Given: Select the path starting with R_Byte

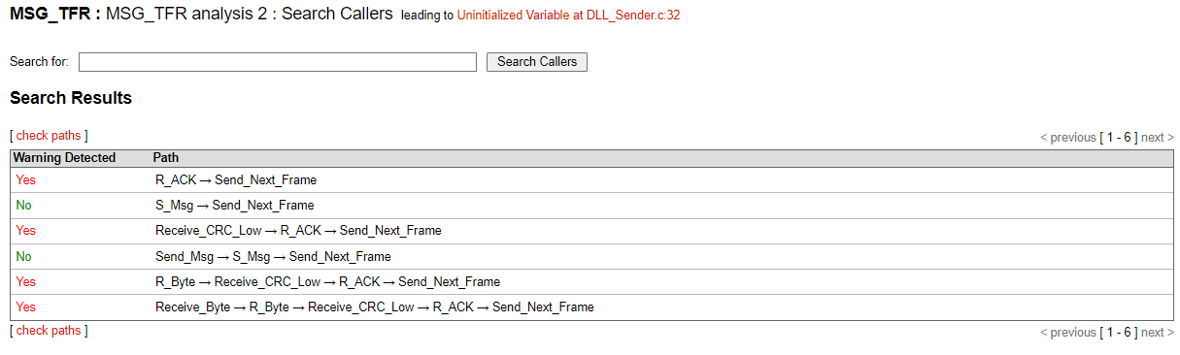Looking at the screenshot, I should pos(327,281).
